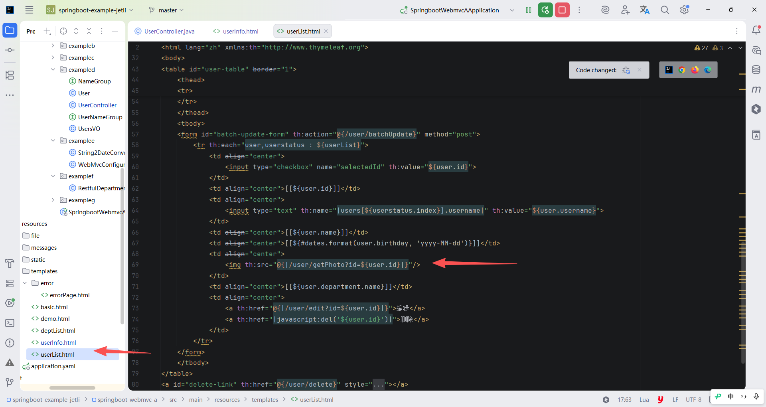Show more tool windows ellipsis
The image size is (766, 407).
pyautogui.click(x=10, y=95)
